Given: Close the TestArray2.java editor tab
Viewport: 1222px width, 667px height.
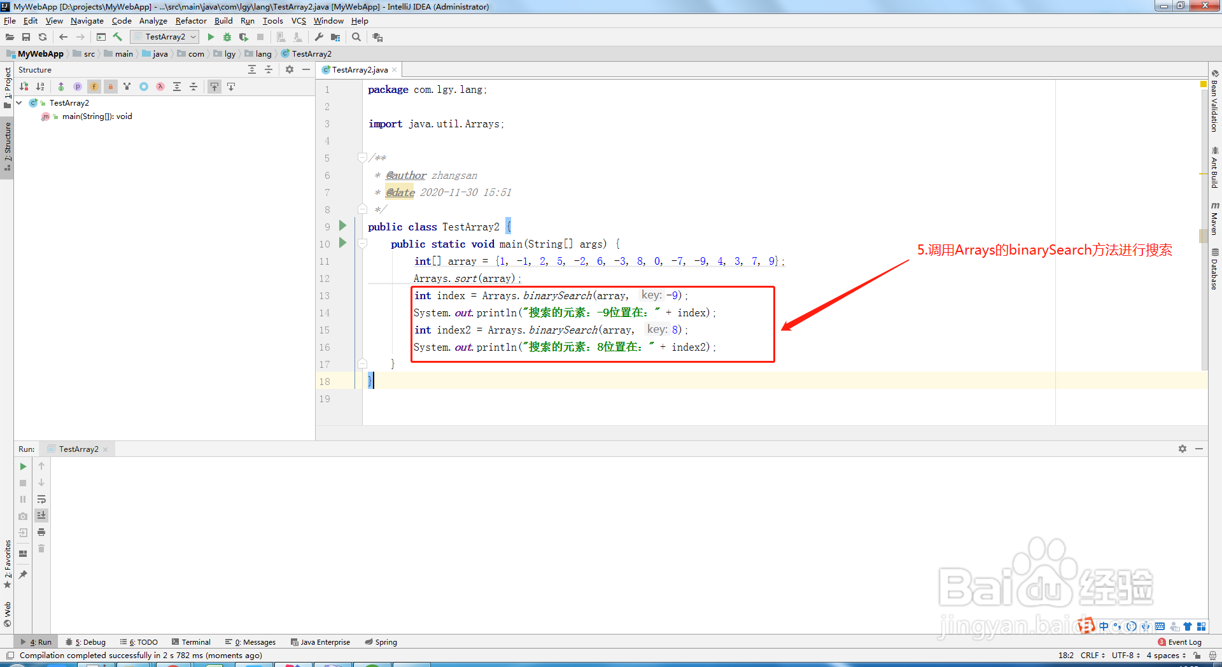Looking at the screenshot, I should (395, 70).
